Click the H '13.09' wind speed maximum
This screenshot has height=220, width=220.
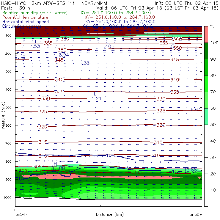58,166
